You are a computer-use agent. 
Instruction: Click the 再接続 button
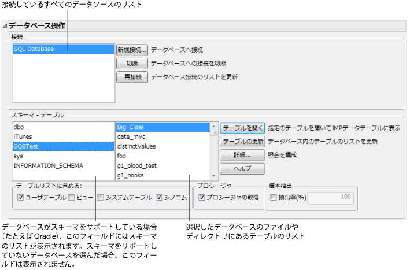point(132,77)
